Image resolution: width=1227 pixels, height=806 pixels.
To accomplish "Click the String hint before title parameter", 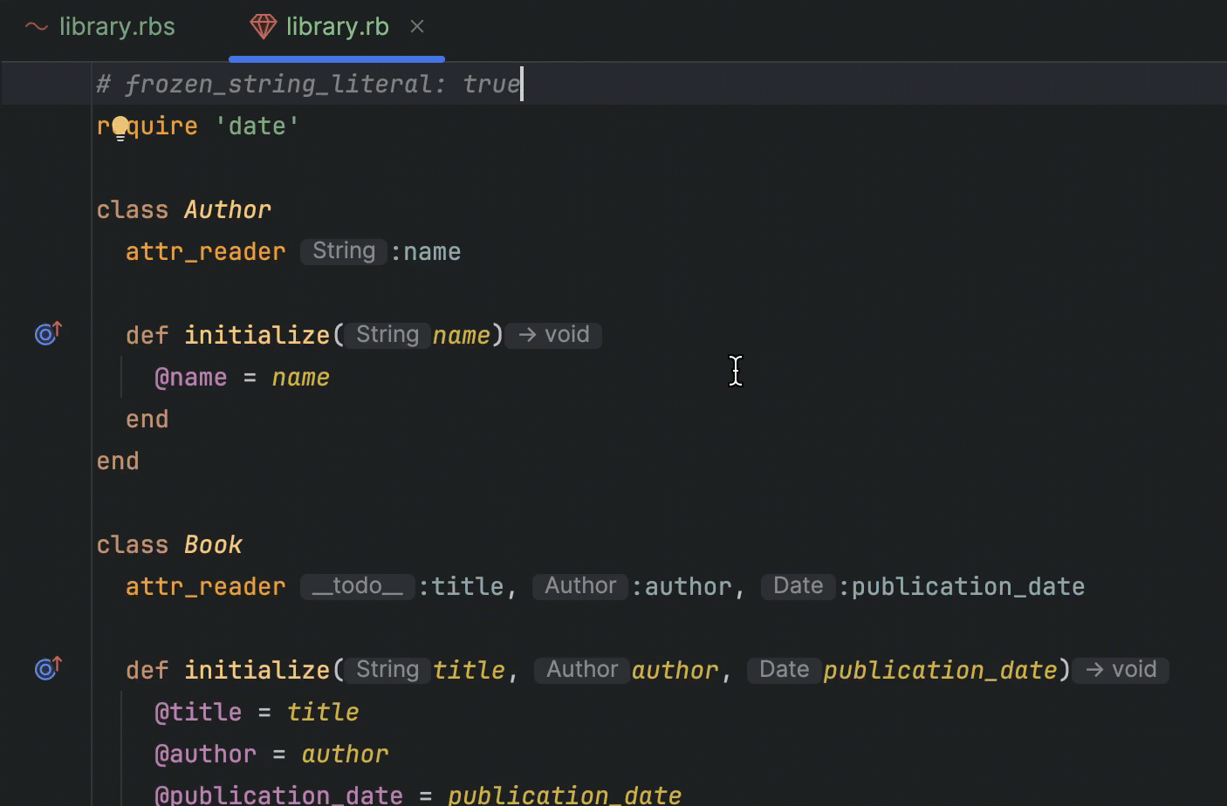I will pyautogui.click(x=387, y=670).
